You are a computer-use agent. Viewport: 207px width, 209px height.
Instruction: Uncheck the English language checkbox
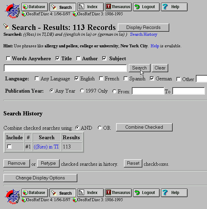click(77, 79)
